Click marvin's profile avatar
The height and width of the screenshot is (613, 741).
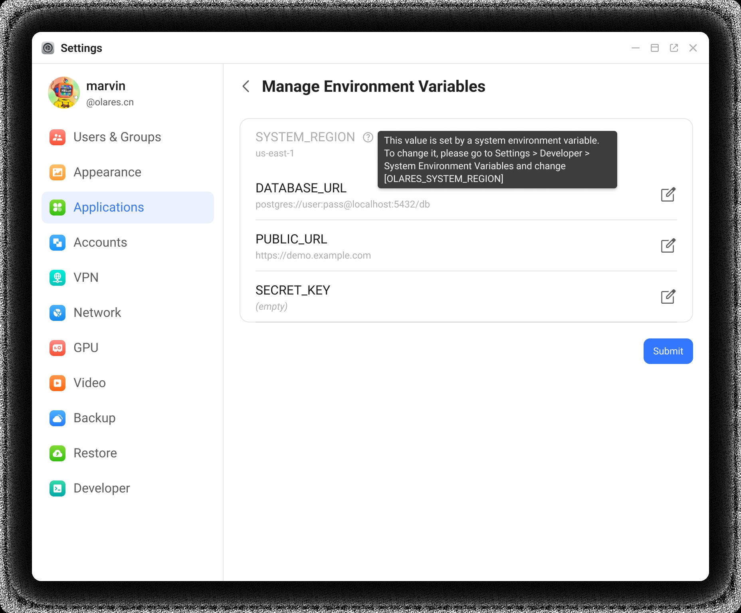coord(64,93)
